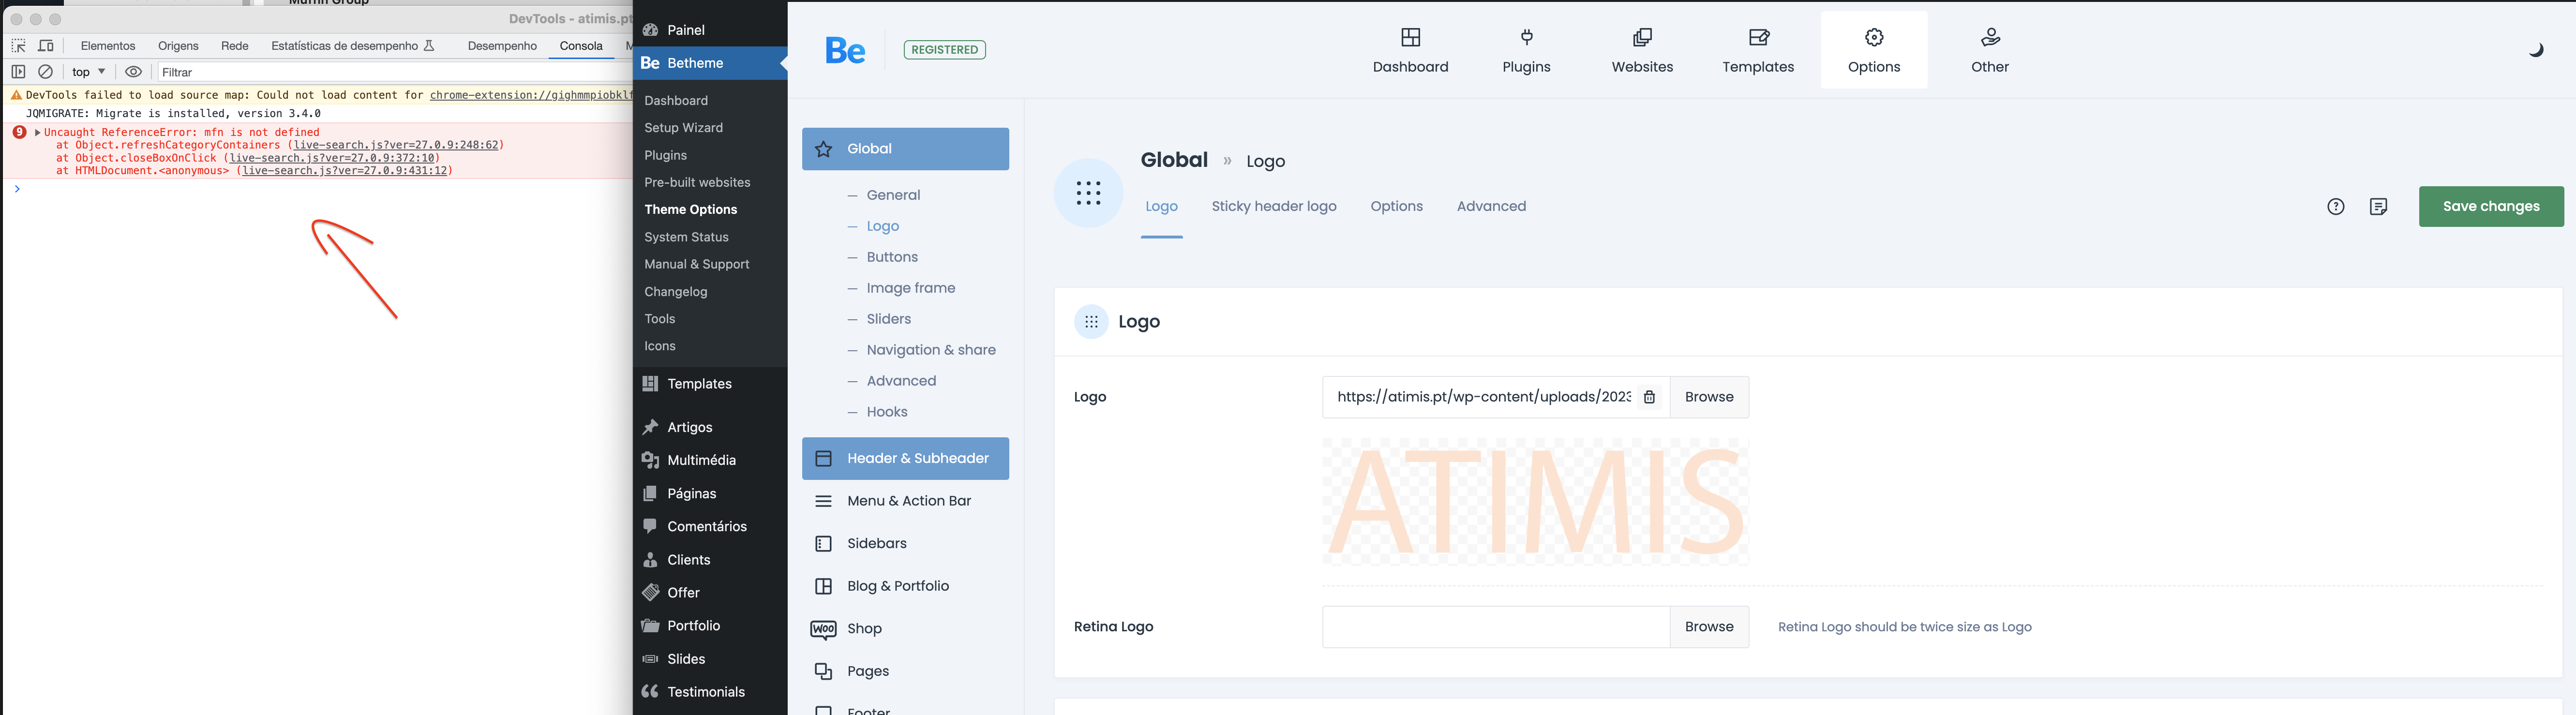This screenshot has height=715, width=2576.
Task: Show console sidebar icon in DevTools
Action: pyautogui.click(x=18, y=72)
